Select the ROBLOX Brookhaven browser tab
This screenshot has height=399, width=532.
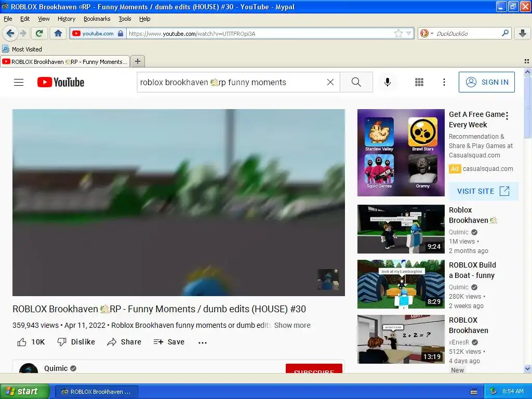[x=65, y=61]
